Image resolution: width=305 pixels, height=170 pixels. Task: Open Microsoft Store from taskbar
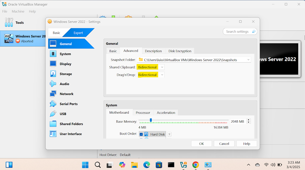point(159,165)
